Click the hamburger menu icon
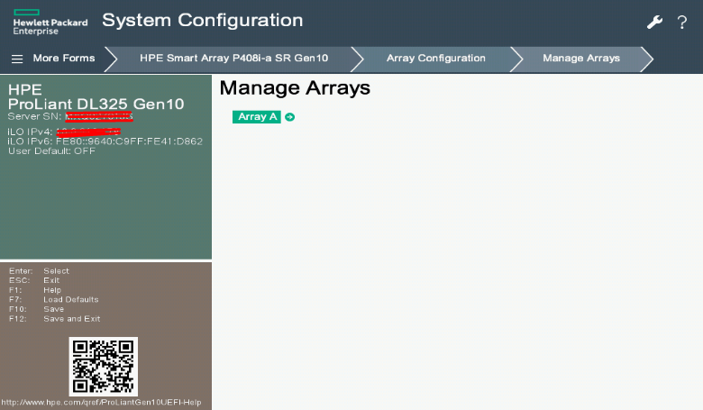 (x=17, y=59)
